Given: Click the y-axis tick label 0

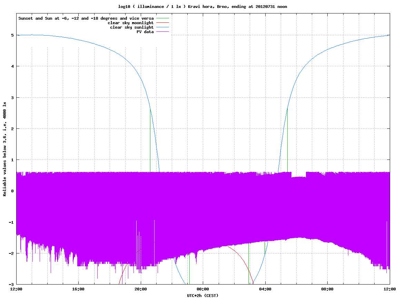Looking at the screenshot, I should pyautogui.click(x=12, y=191).
